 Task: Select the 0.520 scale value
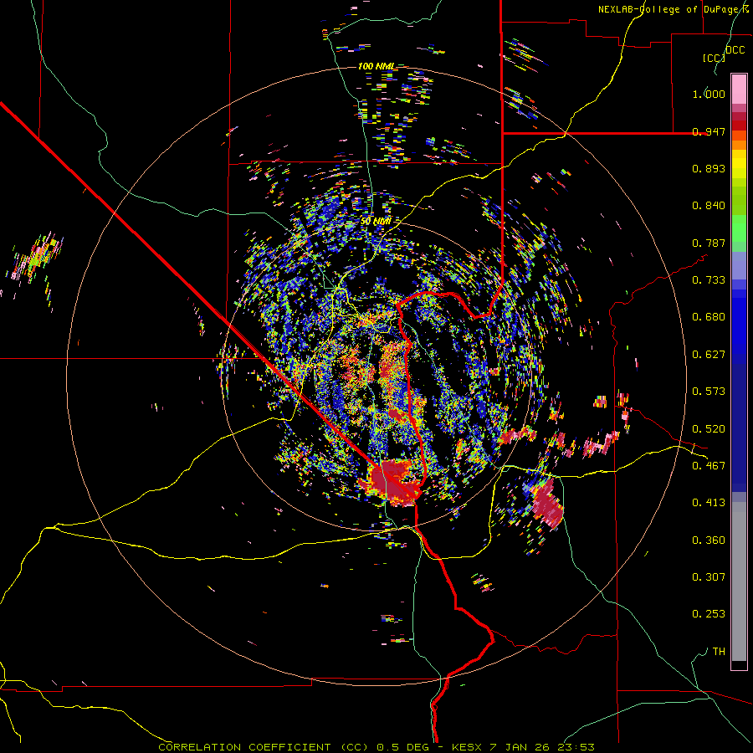(x=709, y=429)
